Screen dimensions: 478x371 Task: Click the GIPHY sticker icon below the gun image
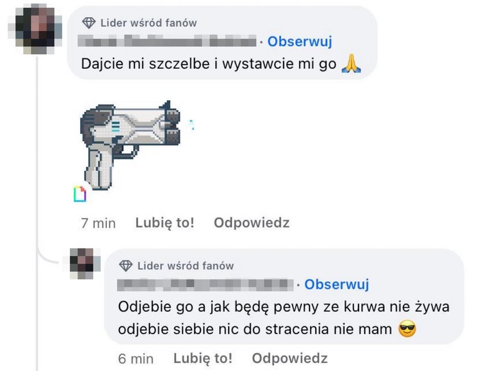pyautogui.click(x=80, y=194)
